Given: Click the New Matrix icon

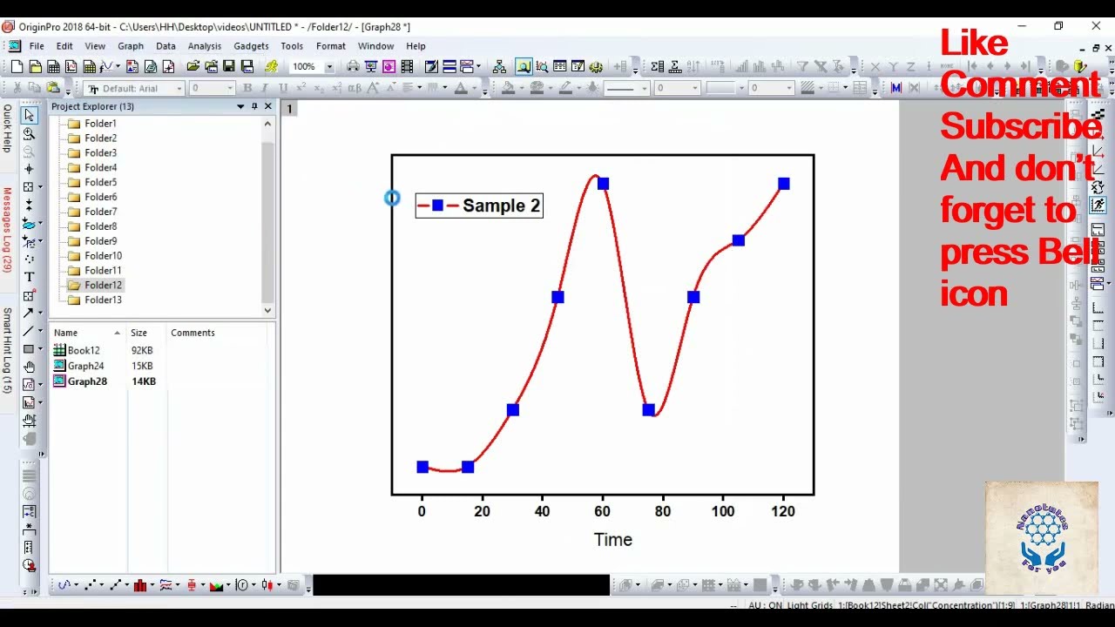Looking at the screenshot, I should coord(89,66).
